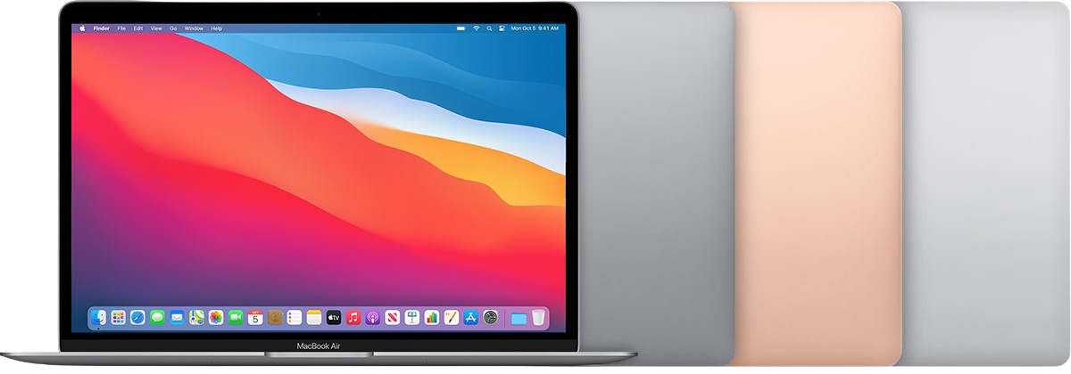Open System Preferences from the dock

pyautogui.click(x=490, y=317)
